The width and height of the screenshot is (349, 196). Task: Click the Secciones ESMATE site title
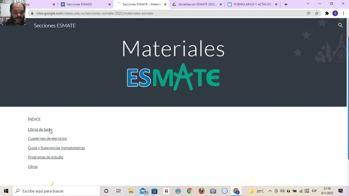tap(55, 25)
